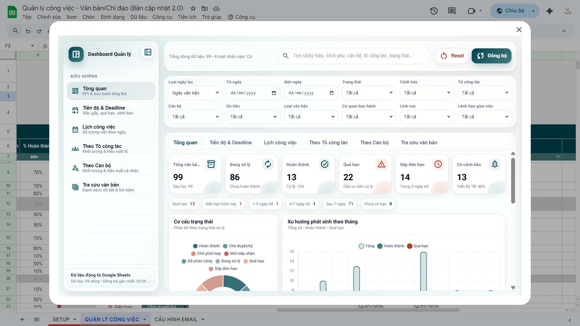Click the Có cảnh báo bell icon

coord(495,164)
